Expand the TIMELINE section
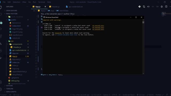171x96 pixels. [10, 89]
